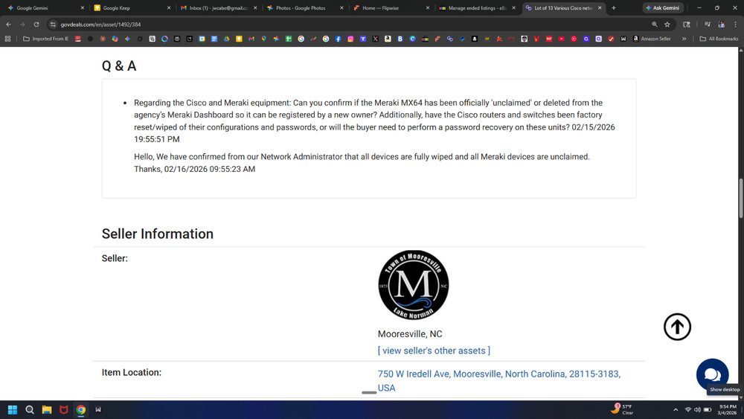Viewport: 744px width, 419px height.
Task: Open the Chrome profile avatar
Action: pos(721,25)
